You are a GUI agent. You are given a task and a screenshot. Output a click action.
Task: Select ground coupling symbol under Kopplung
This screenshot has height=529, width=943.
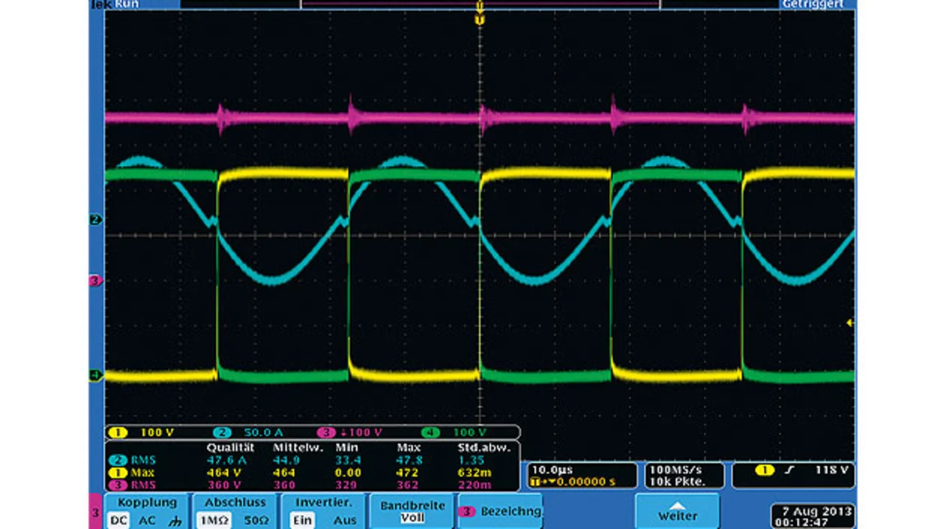(x=174, y=519)
